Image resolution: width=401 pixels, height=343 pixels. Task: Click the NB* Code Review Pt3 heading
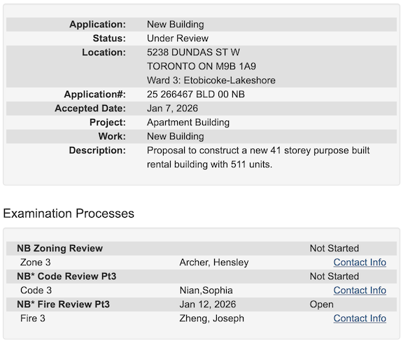coord(66,276)
